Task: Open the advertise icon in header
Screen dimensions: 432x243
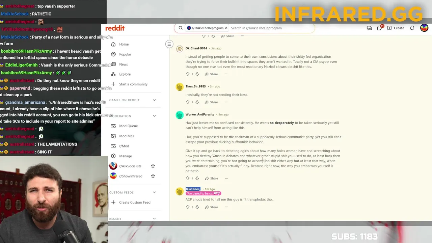Action: click(369, 28)
